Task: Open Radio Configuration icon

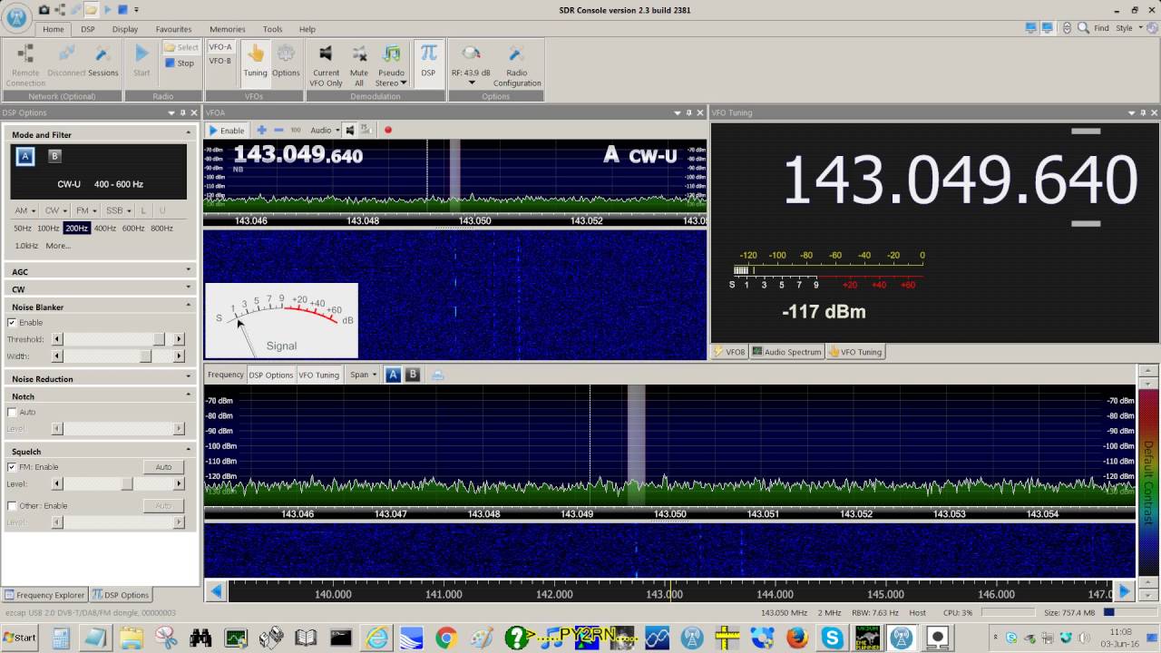Action: click(516, 54)
